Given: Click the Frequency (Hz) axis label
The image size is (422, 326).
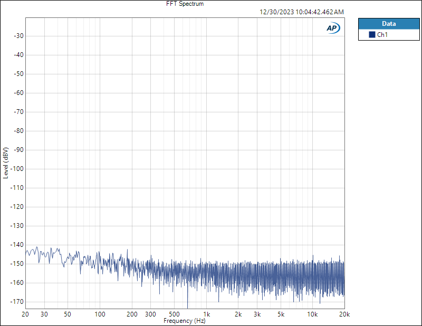Looking at the screenshot, I should [x=184, y=321].
